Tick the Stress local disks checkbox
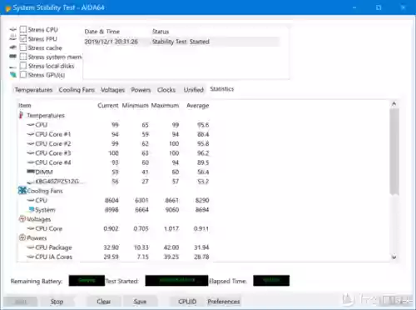This screenshot has width=416, height=310. click(23, 66)
